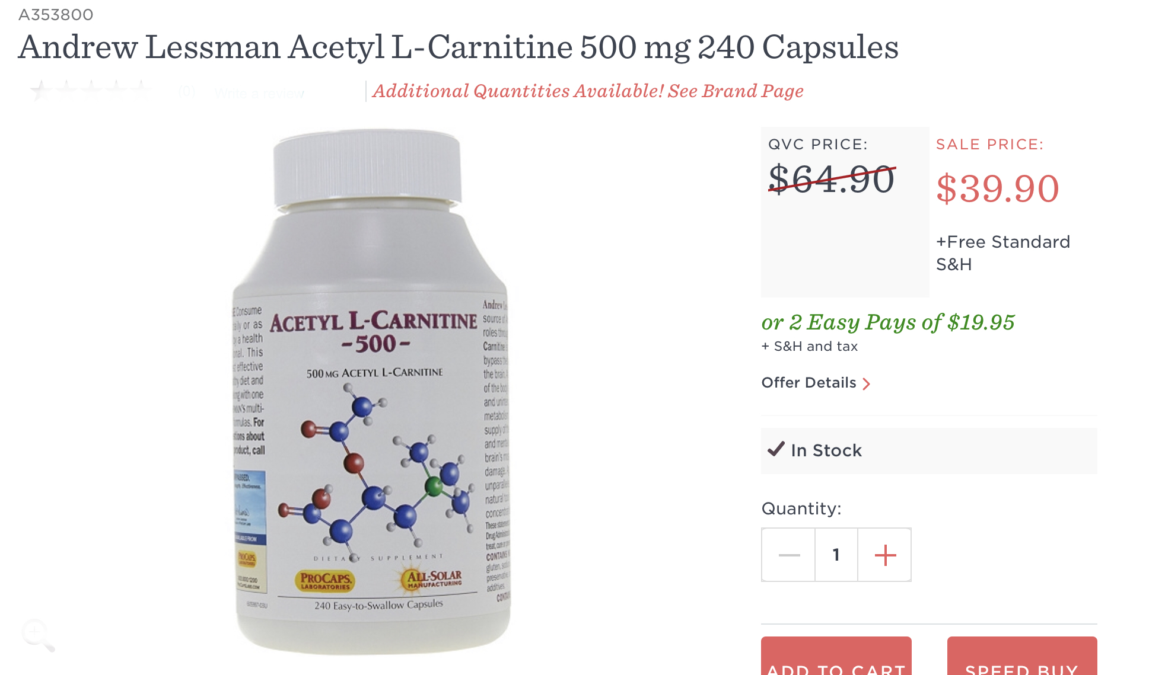Click the red chevron beside Offer Details
Image resolution: width=1165 pixels, height=675 pixels.
[x=867, y=384]
